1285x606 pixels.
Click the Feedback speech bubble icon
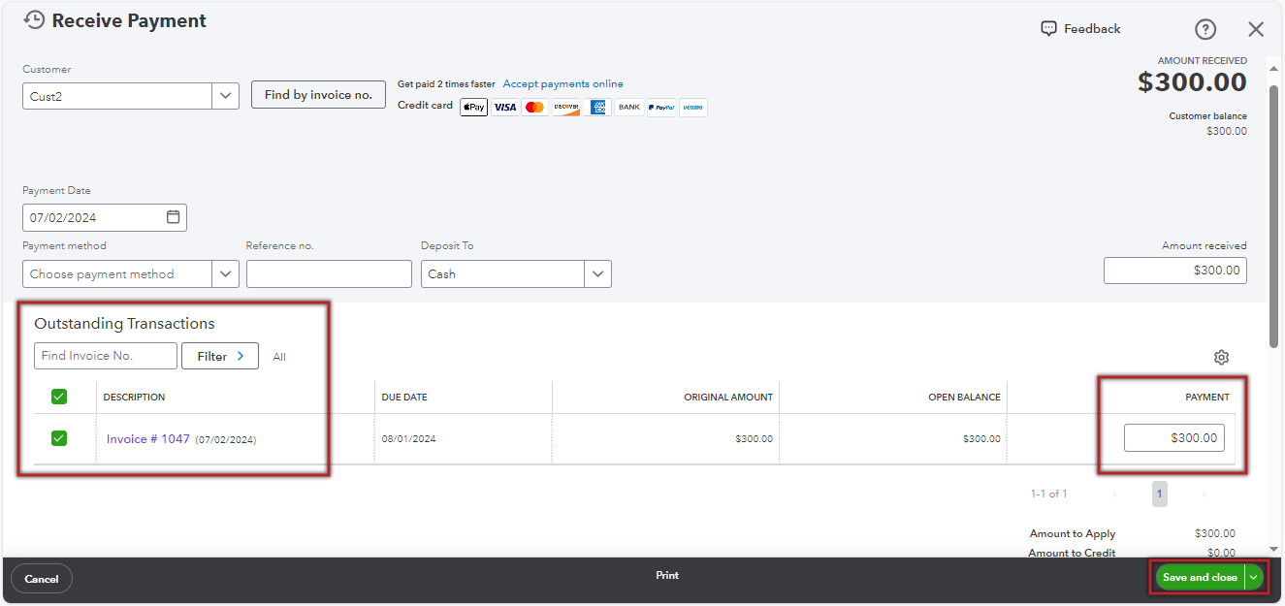(x=1048, y=29)
